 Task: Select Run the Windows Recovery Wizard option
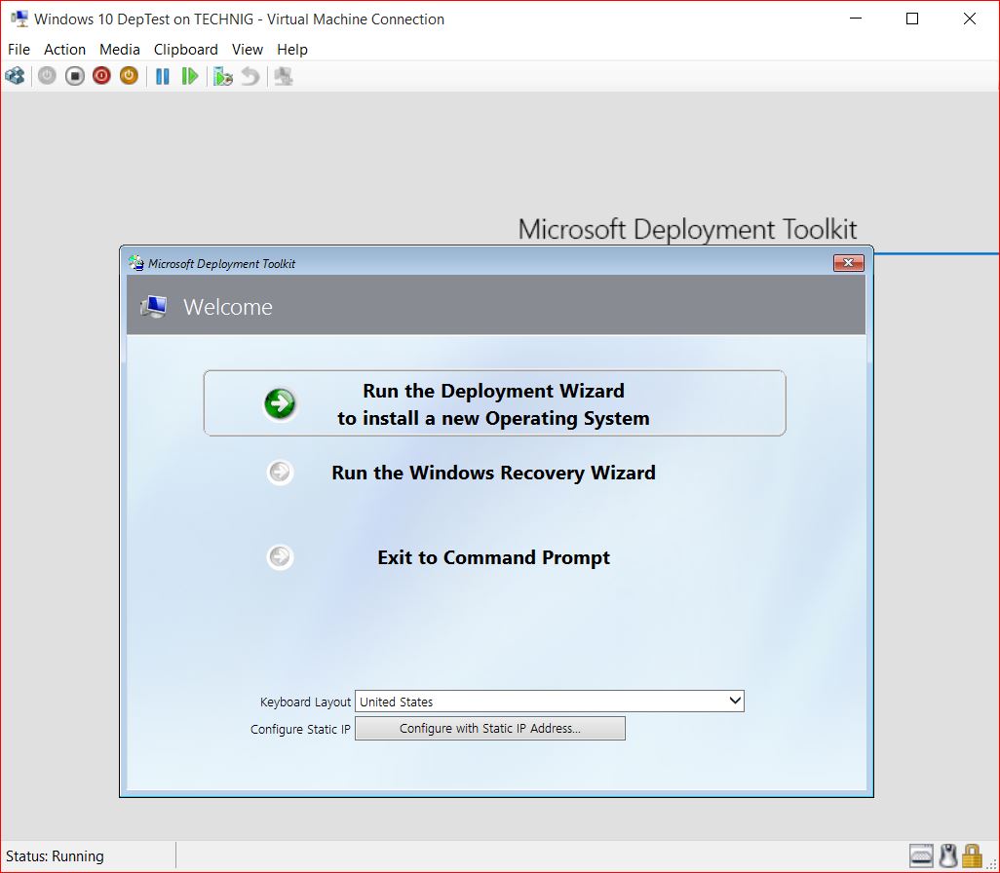[493, 473]
